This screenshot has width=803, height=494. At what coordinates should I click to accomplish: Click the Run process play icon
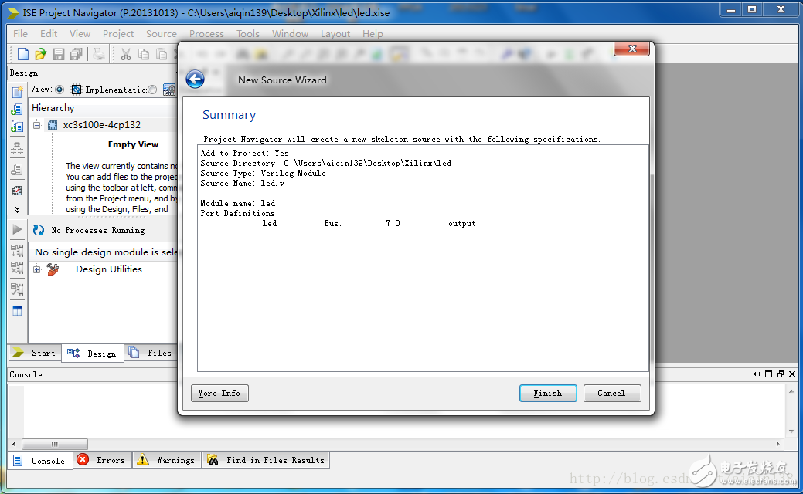point(17,229)
